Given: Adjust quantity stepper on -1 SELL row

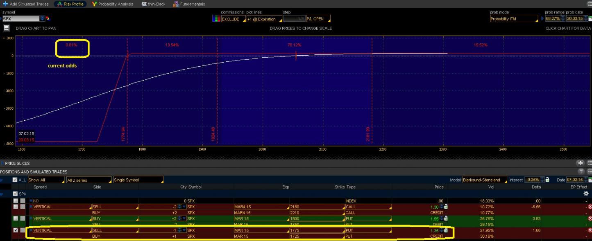Looking at the screenshot, I should (179, 230).
